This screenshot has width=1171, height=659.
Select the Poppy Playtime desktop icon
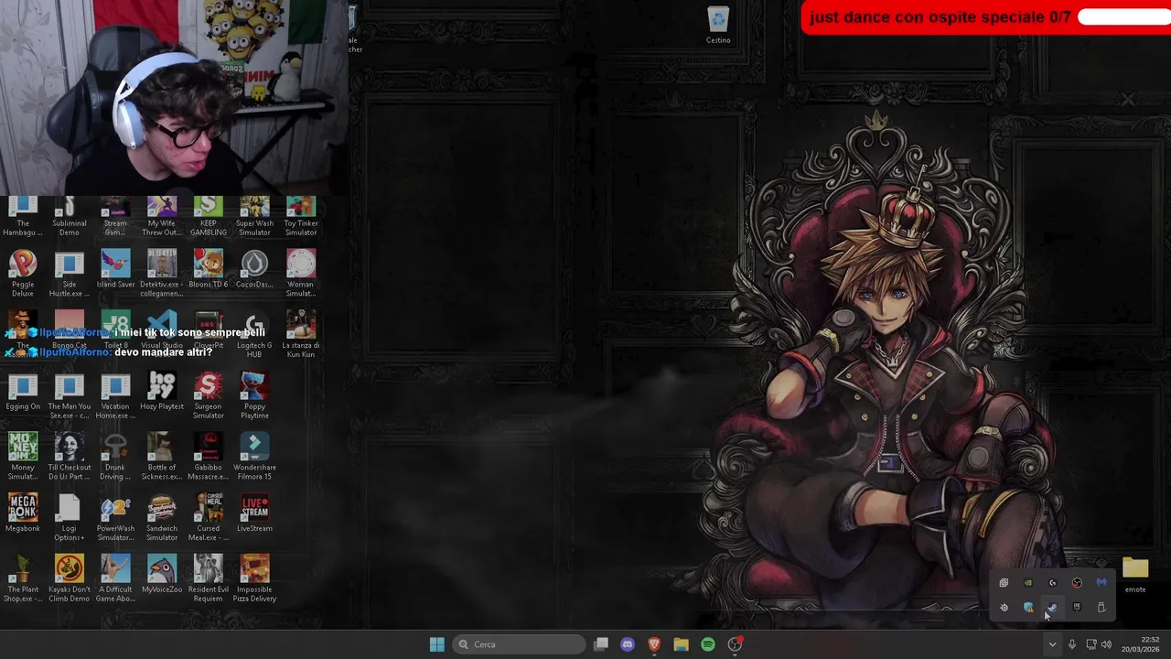[x=254, y=395]
